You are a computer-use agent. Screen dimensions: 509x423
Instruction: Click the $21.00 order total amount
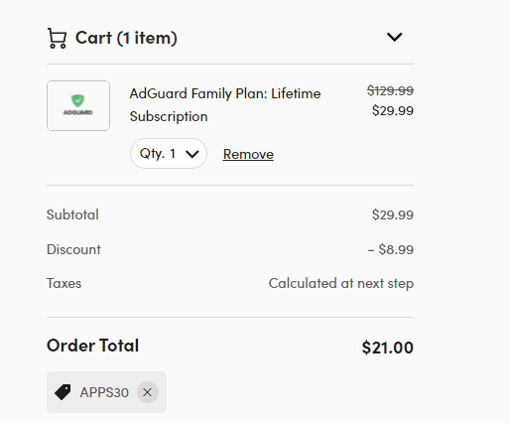[x=388, y=348]
